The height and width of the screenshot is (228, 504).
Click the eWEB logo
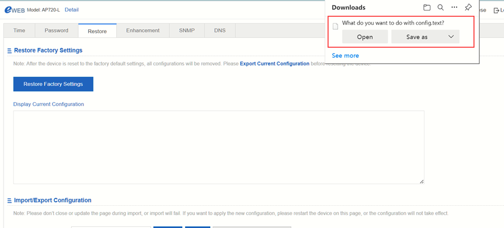tap(15, 10)
